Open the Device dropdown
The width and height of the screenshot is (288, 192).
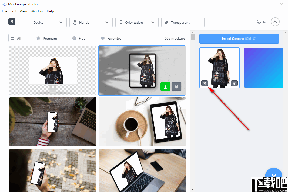click(45, 22)
